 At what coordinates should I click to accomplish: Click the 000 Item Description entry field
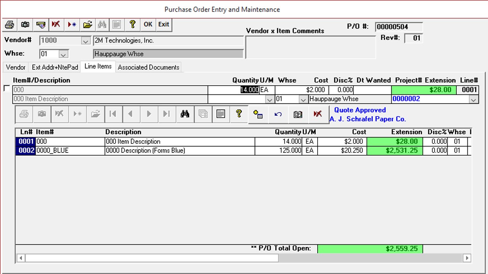(x=110, y=99)
